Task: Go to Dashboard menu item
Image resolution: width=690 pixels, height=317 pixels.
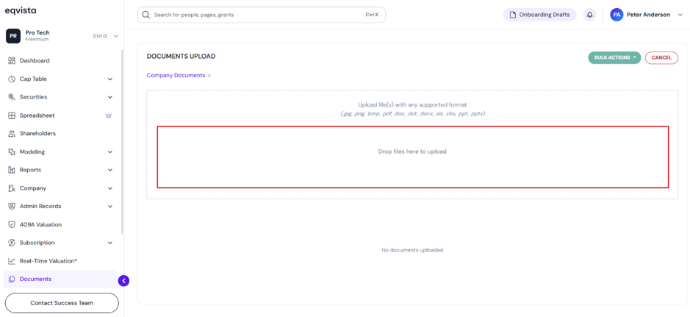Action: pos(60,61)
